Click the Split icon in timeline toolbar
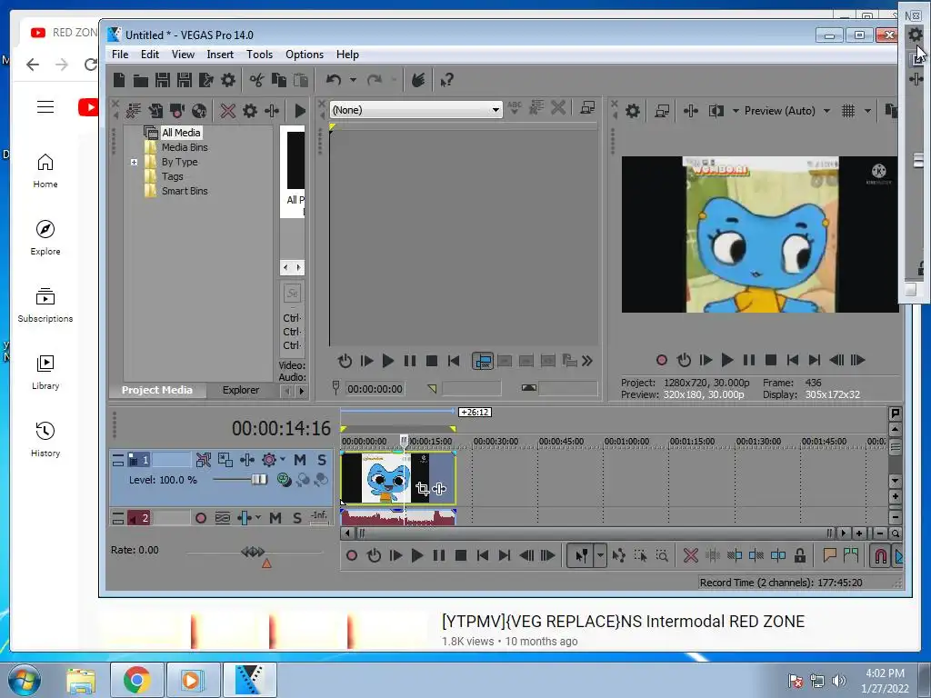 point(778,555)
